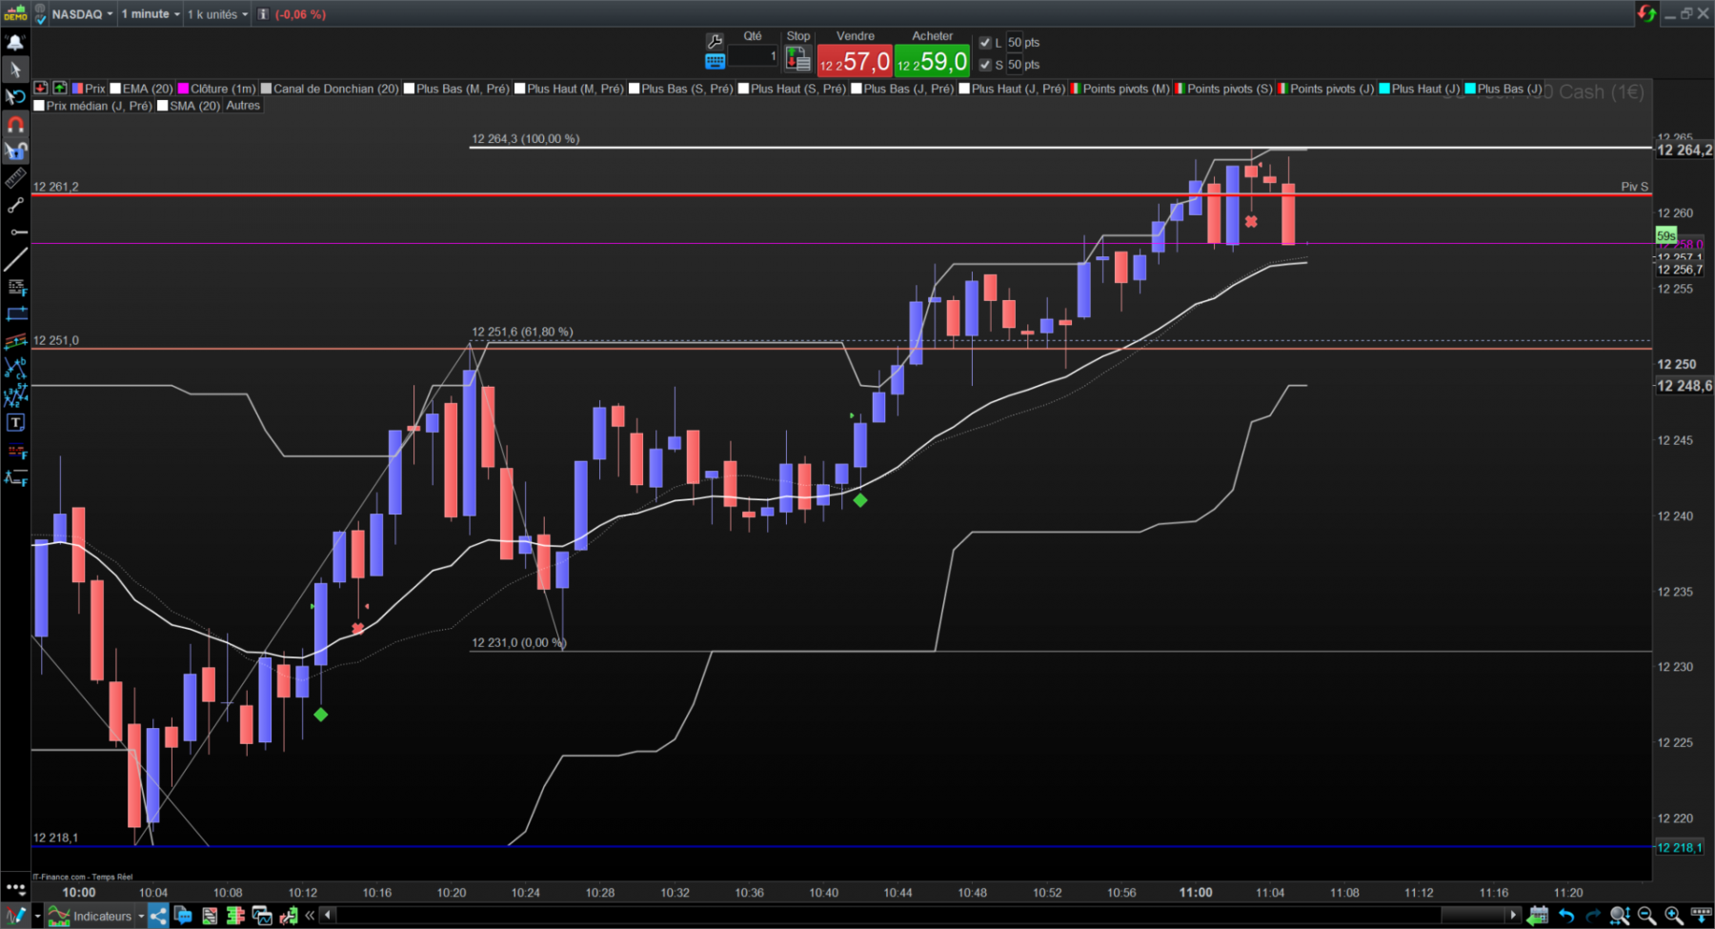This screenshot has width=1715, height=929.
Task: Select the arrow cursor tool
Action: pos(15,70)
